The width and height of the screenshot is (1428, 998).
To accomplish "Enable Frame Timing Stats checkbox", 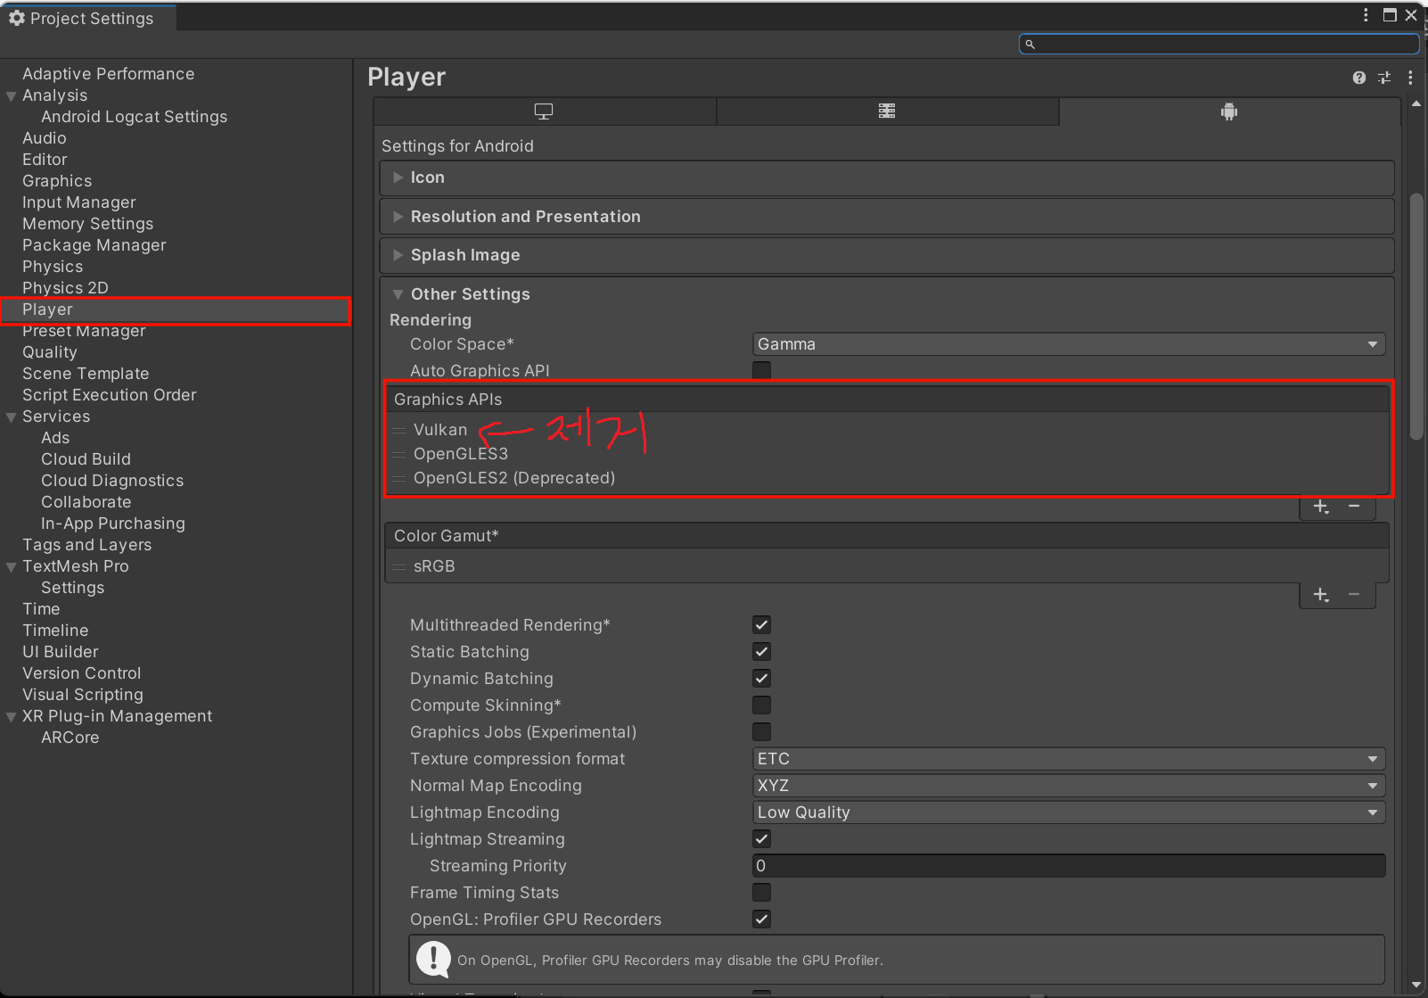I will [x=761, y=893].
